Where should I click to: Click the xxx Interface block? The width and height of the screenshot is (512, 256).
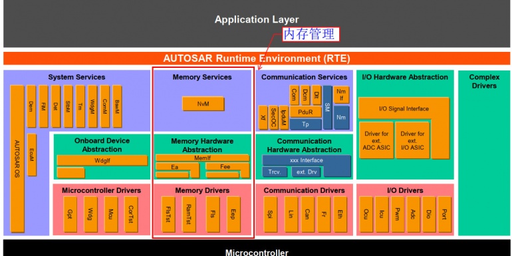point(307,160)
